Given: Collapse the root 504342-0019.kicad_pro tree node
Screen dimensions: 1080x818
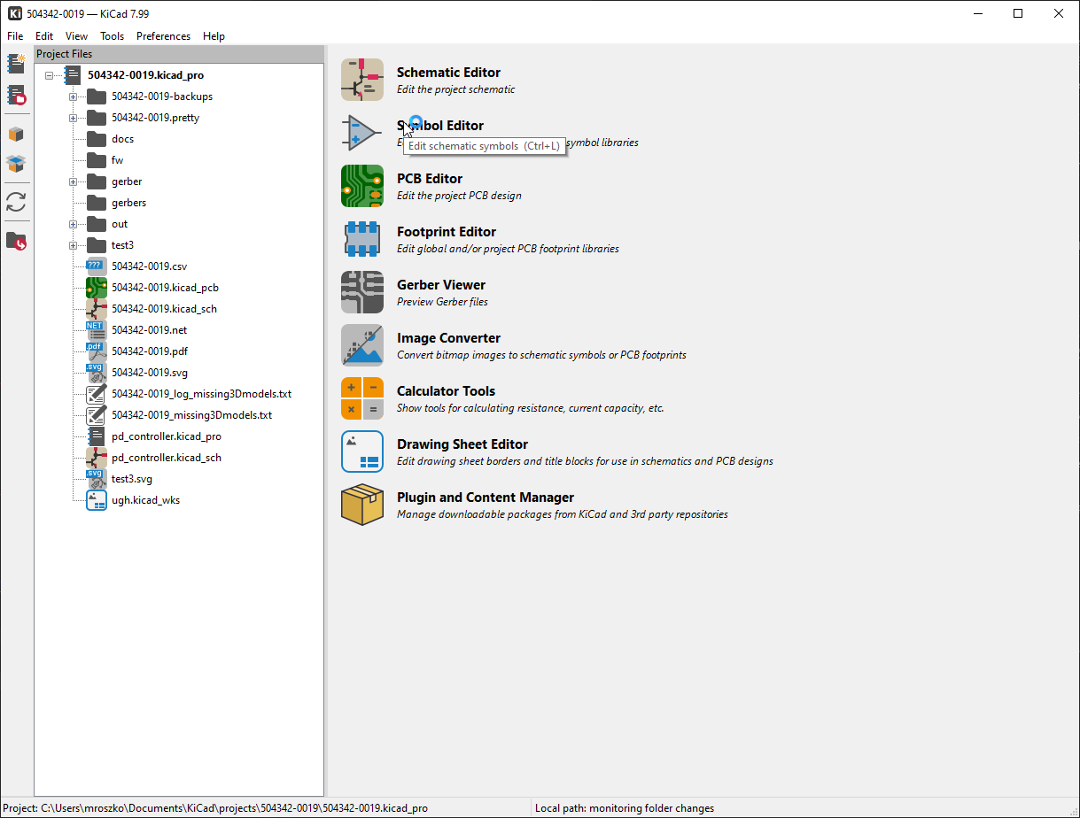Looking at the screenshot, I should [50, 74].
